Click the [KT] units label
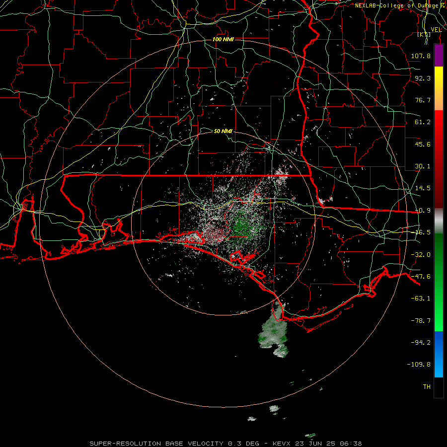The width and height of the screenshot is (447, 447). point(424,34)
